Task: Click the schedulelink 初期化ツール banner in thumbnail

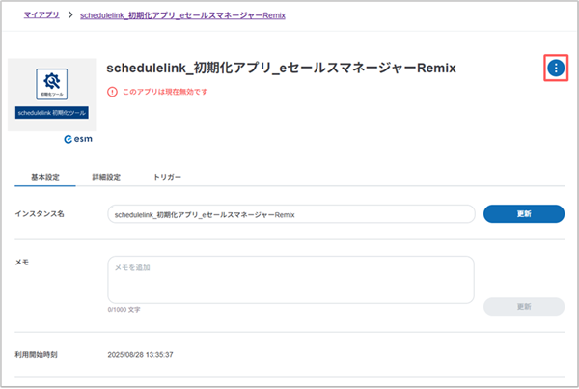Action: point(51,113)
